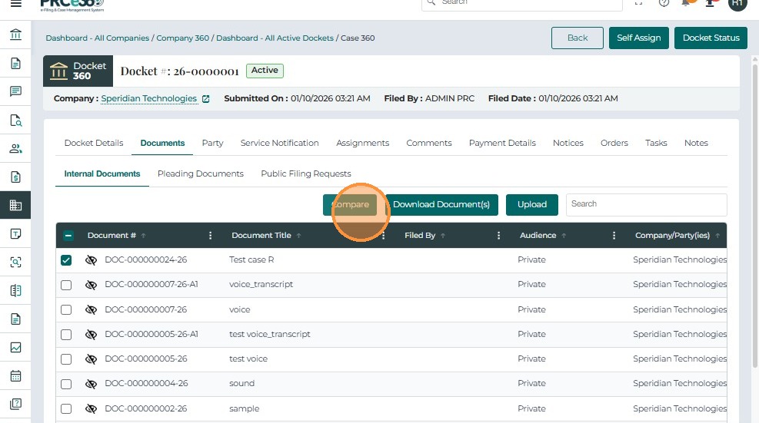The height and width of the screenshot is (423, 759).
Task: Check the DOC-000000005-26 test voice checkbox
Action: pos(66,359)
